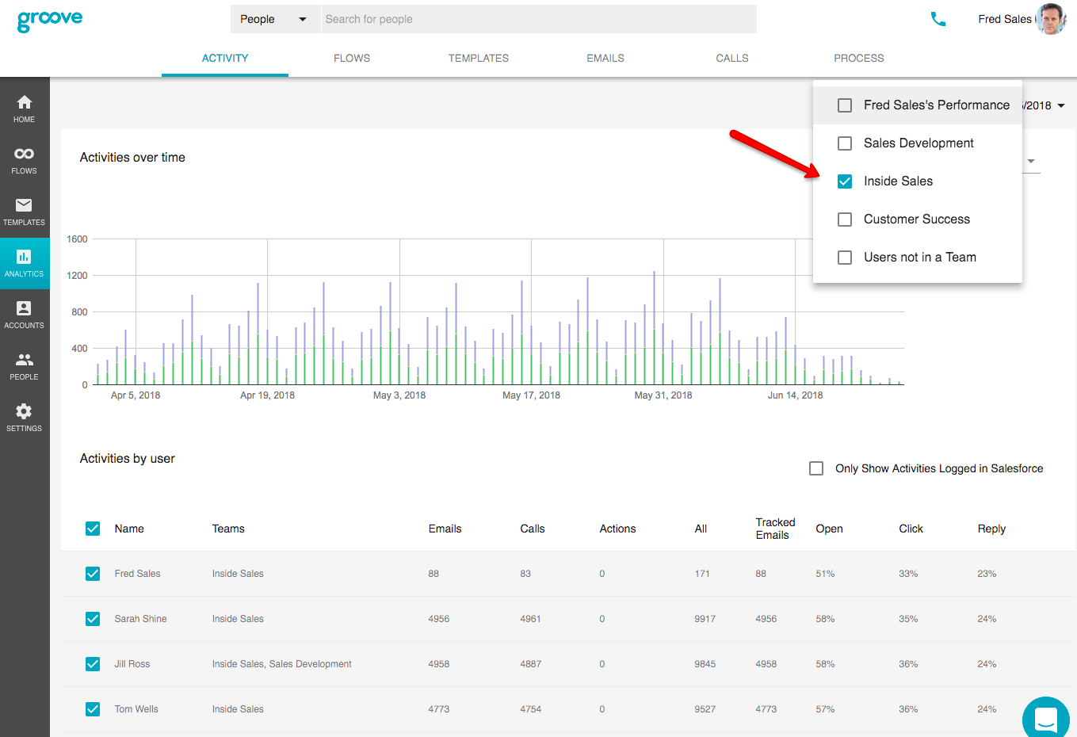Open Fred Sales profile avatar
Screen dimensions: 1077x737
pyautogui.click(x=1052, y=19)
